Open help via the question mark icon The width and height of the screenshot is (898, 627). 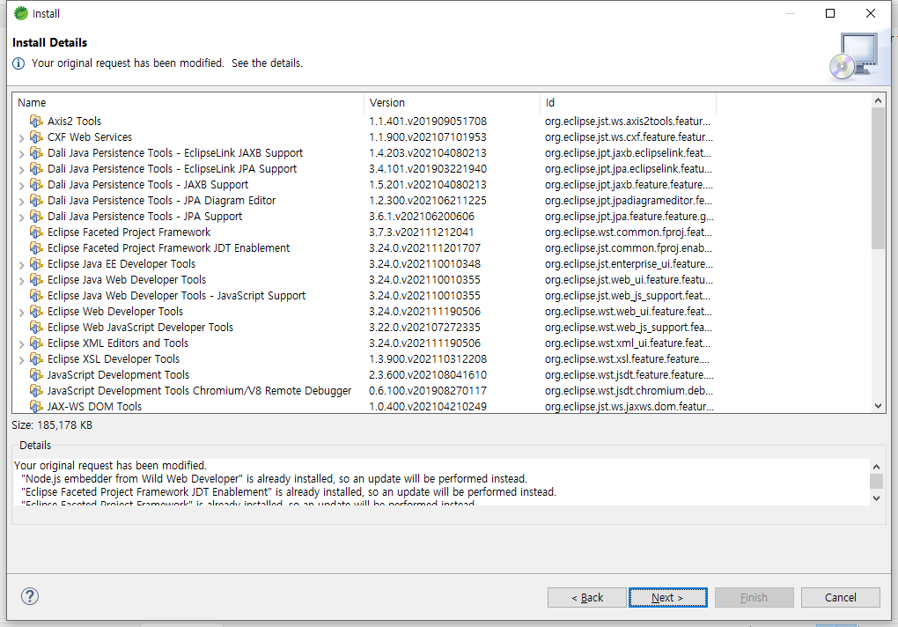click(x=30, y=597)
